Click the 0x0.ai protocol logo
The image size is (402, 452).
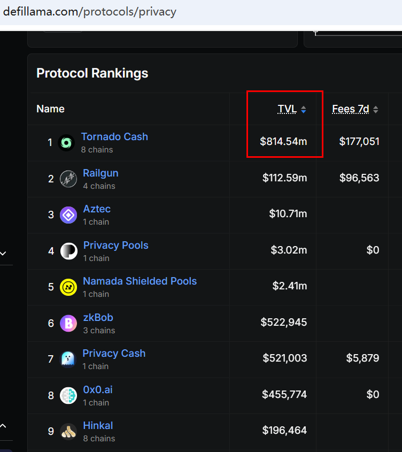(x=68, y=395)
